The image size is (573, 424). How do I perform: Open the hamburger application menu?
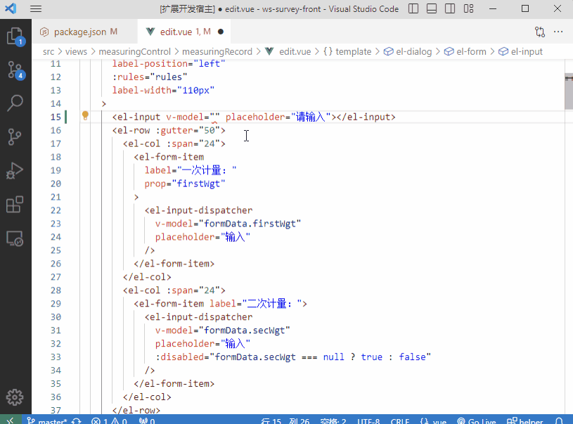(36, 9)
